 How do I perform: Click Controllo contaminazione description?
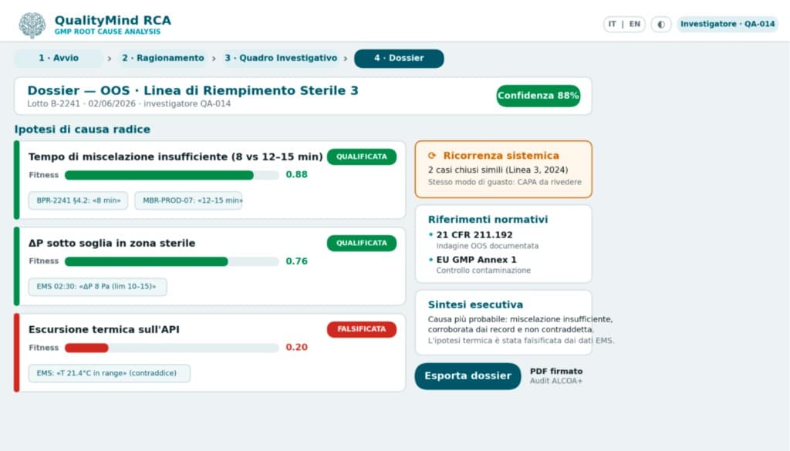(x=483, y=271)
